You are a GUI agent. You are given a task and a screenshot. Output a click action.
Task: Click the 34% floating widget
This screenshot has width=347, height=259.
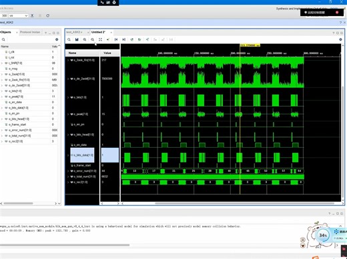[x=323, y=235]
